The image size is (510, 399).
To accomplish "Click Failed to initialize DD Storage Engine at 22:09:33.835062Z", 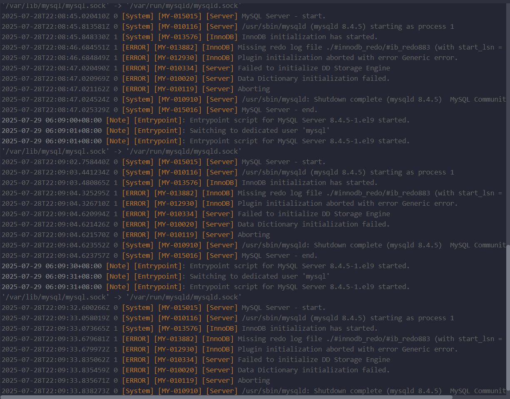I will pyautogui.click(x=314, y=359).
